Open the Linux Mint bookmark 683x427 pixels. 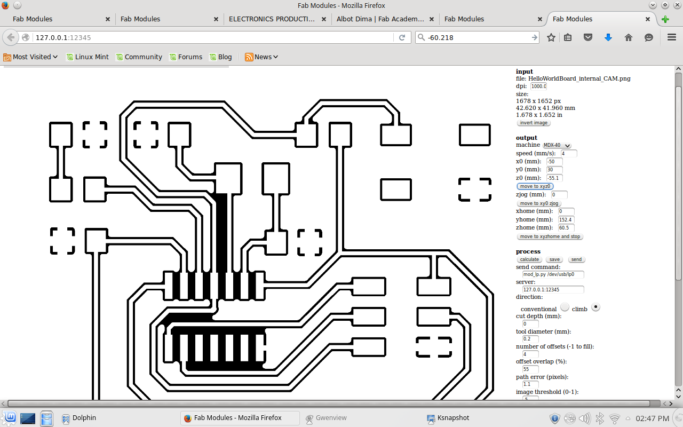88,57
